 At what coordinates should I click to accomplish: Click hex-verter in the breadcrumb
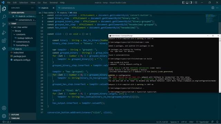pyautogui.click(x=49, y=13)
